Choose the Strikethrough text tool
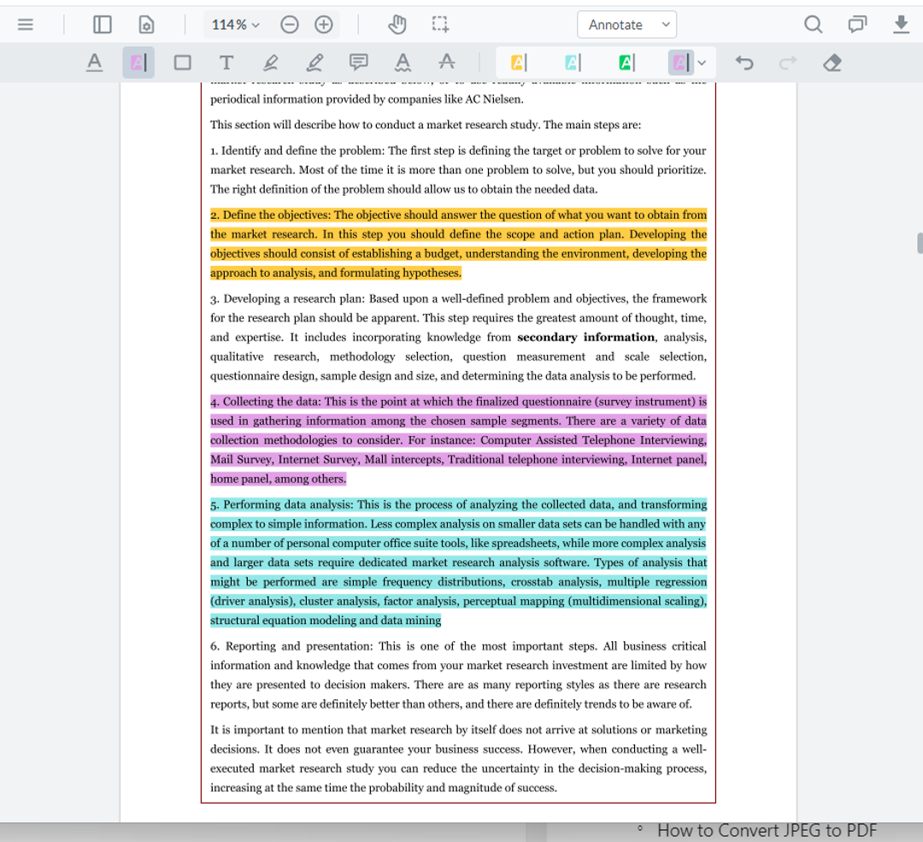 pyautogui.click(x=447, y=62)
